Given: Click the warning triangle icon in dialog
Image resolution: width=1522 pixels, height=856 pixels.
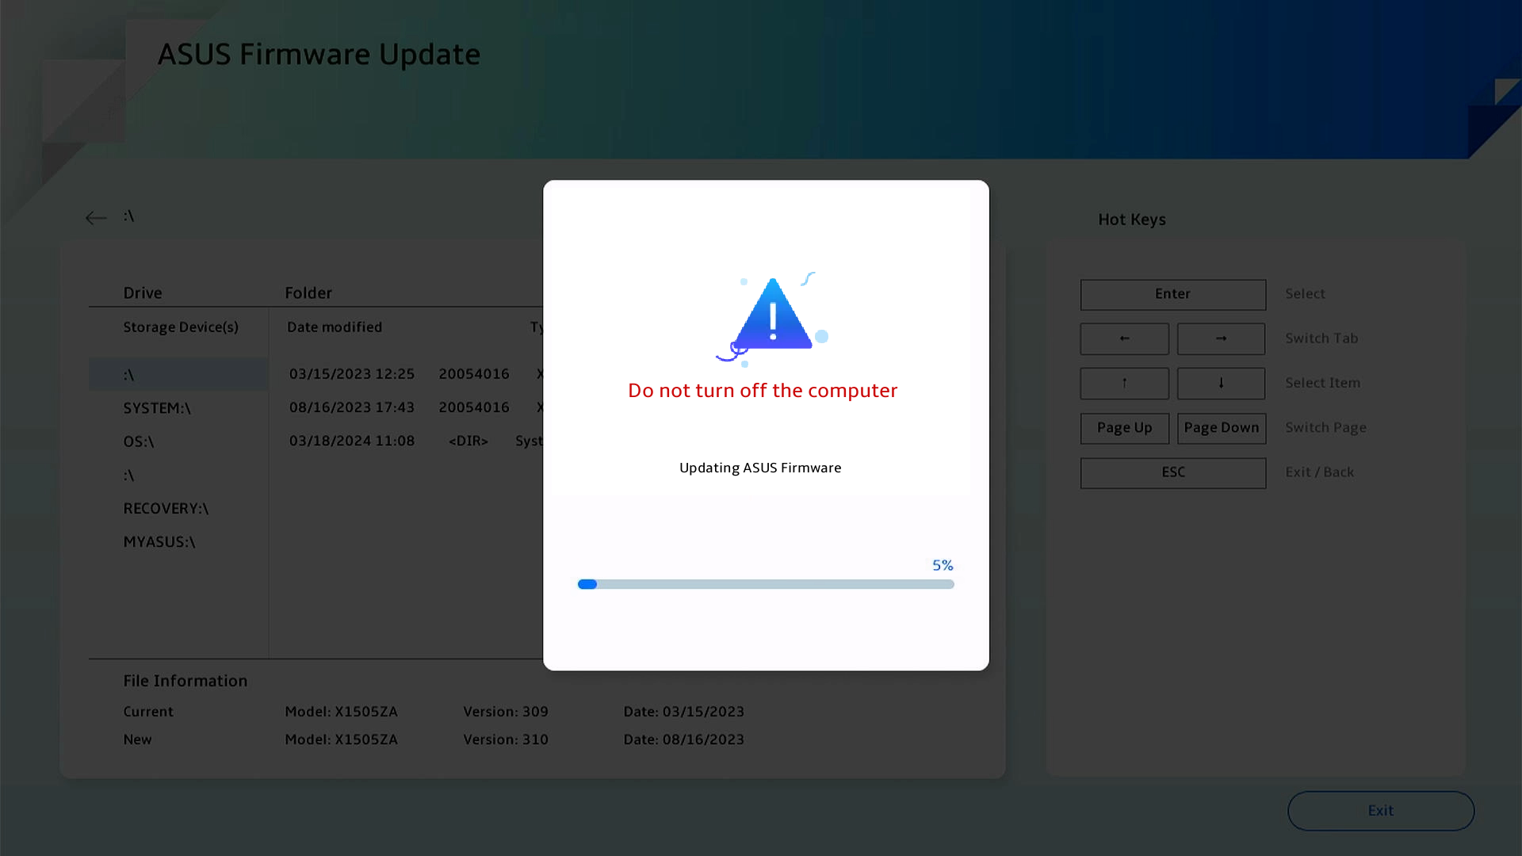Looking at the screenshot, I should pyautogui.click(x=773, y=315).
